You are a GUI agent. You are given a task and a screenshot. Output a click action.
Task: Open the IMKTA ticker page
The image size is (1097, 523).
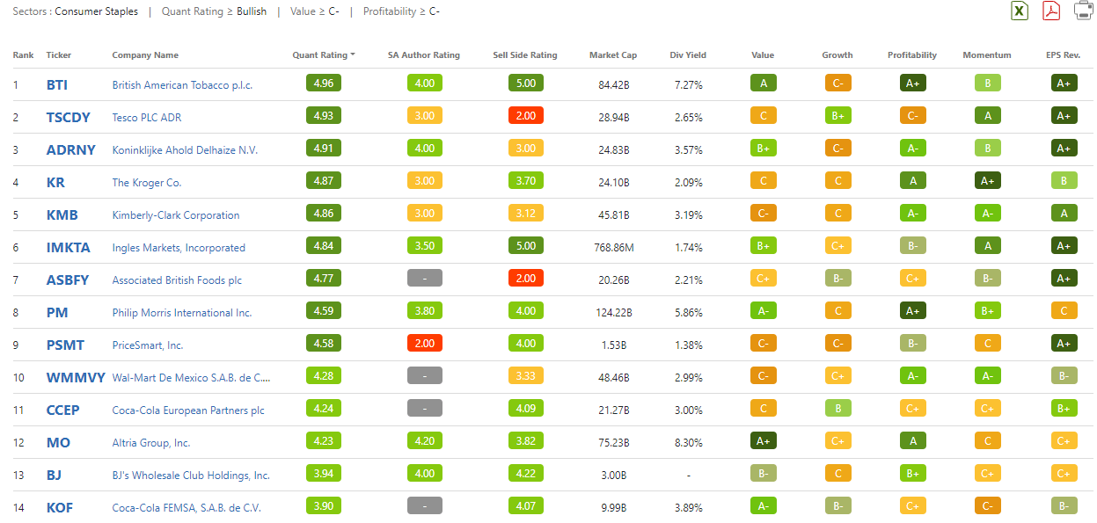point(68,248)
